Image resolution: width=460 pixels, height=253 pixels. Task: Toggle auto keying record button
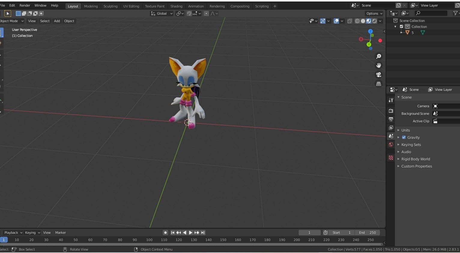click(165, 233)
